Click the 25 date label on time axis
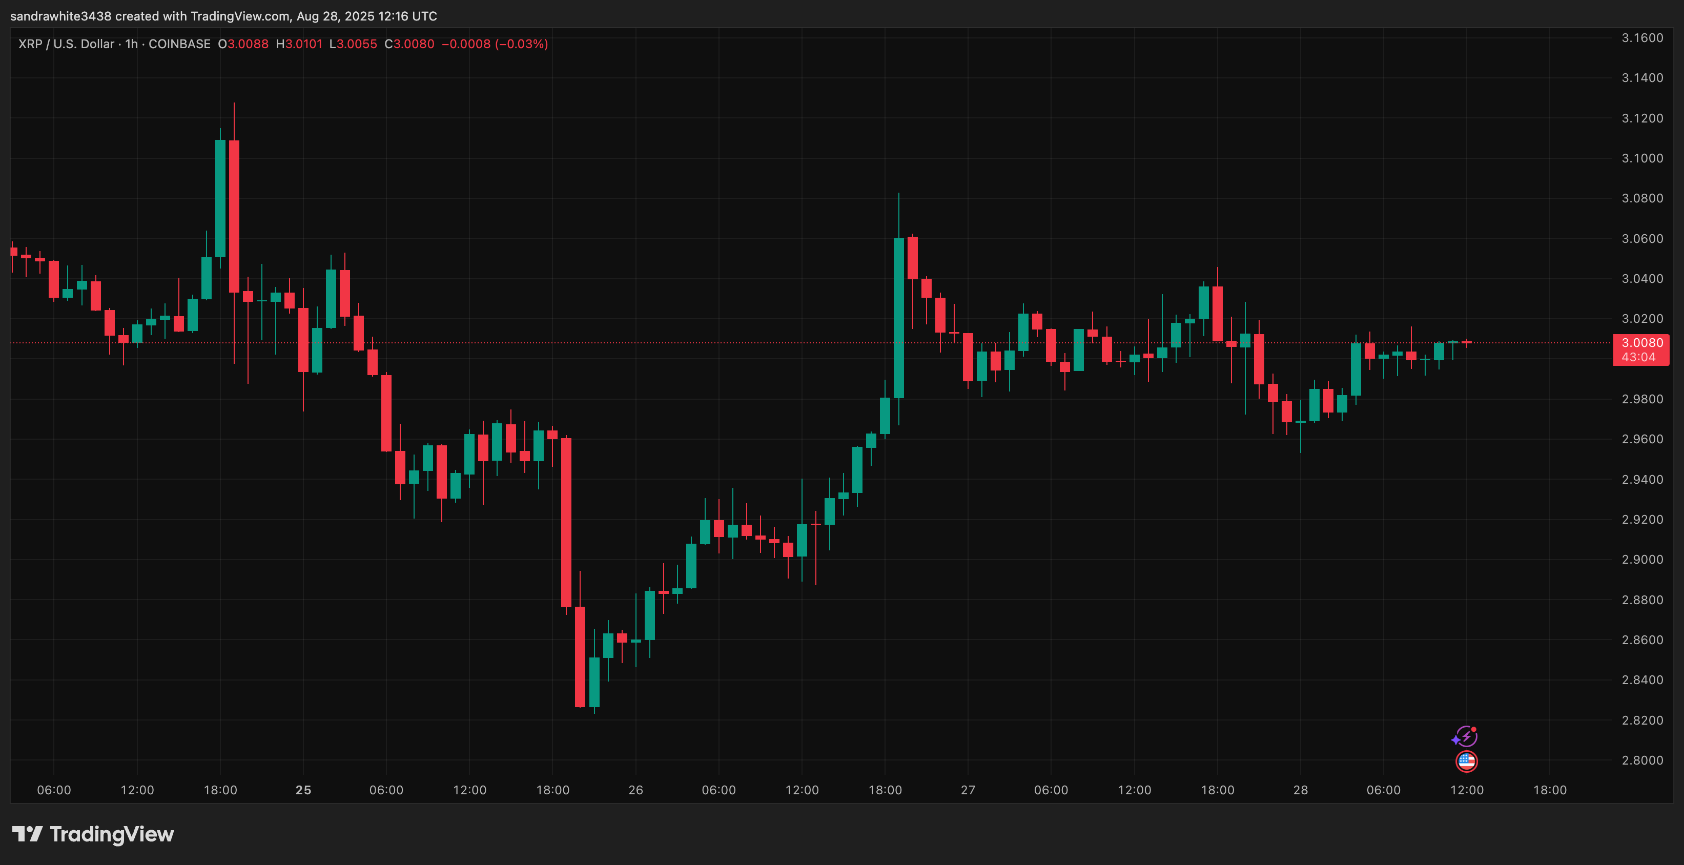This screenshot has height=865, width=1684. [x=303, y=790]
